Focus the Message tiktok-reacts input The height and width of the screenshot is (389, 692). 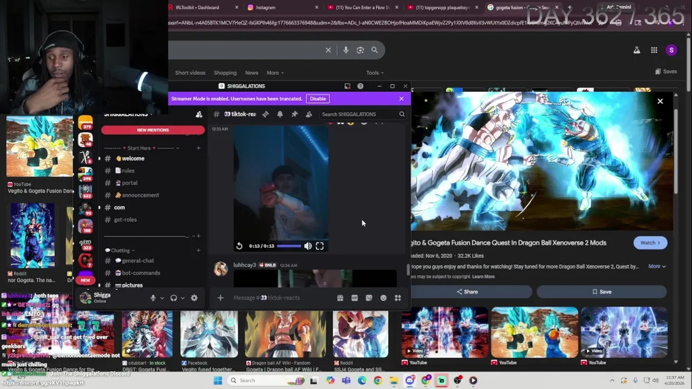click(281, 298)
